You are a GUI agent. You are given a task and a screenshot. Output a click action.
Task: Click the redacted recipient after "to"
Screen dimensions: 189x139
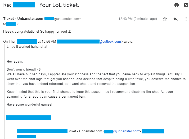click(x=11, y=24)
